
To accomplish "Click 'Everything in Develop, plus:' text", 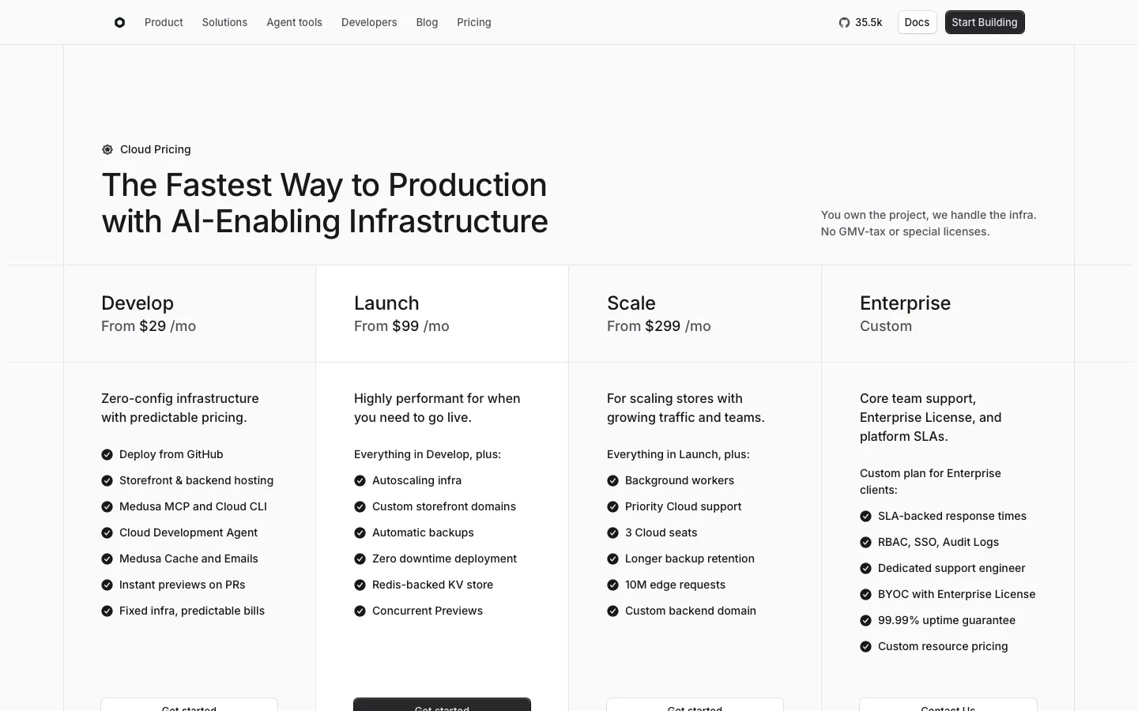I will tap(428, 454).
